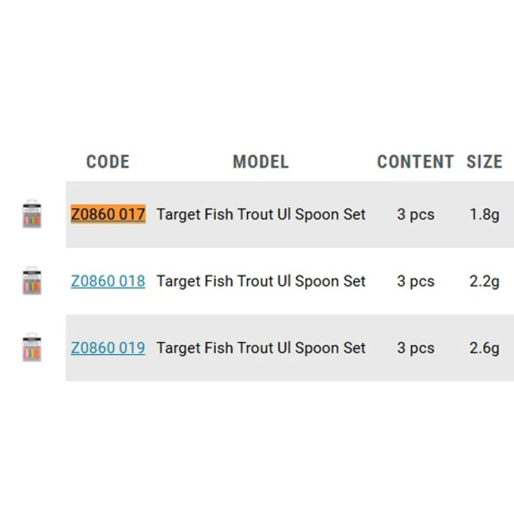Select model name in the Z0860 018 row
Viewport: 514px width, 514px height.
click(x=261, y=282)
